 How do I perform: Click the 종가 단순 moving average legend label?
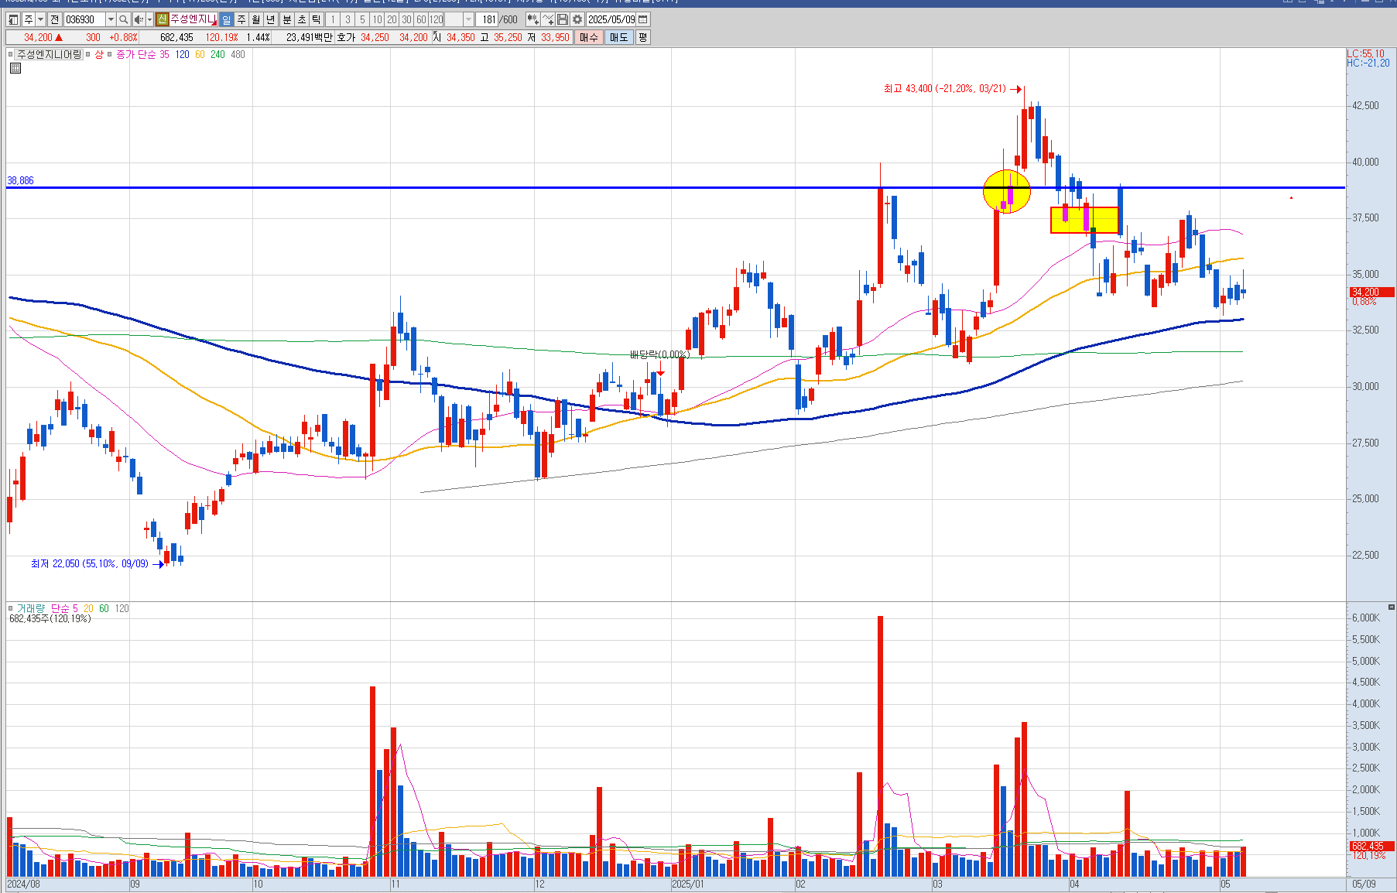[135, 55]
